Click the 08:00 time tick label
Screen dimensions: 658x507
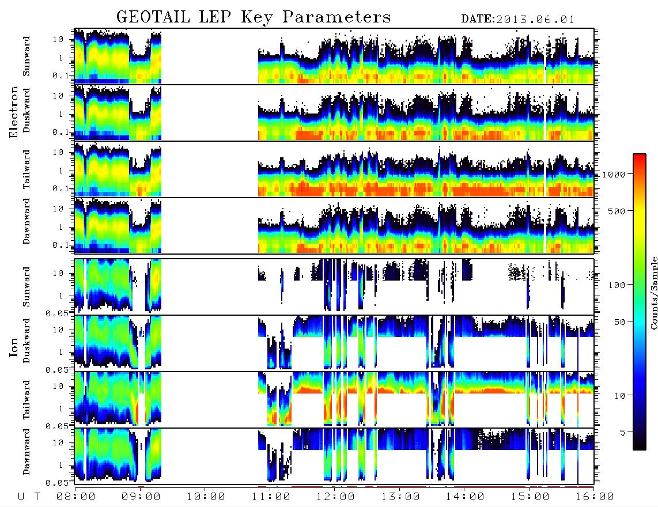coord(76,497)
